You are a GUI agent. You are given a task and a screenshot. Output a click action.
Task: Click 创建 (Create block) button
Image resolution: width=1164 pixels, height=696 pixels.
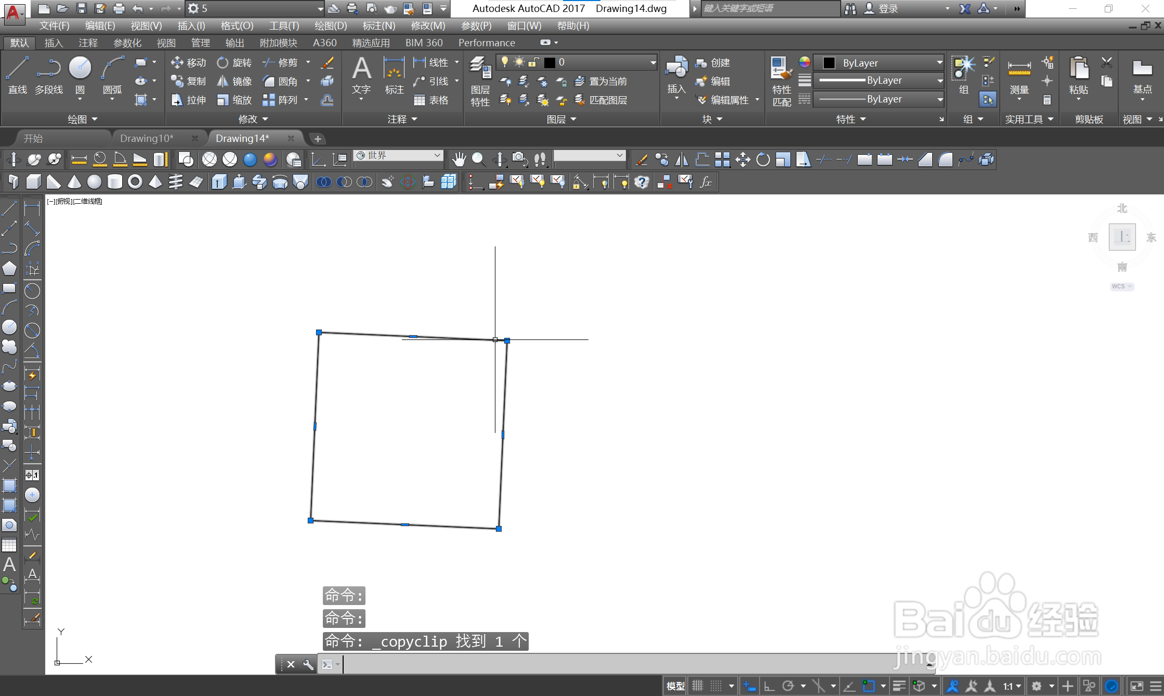(x=713, y=62)
